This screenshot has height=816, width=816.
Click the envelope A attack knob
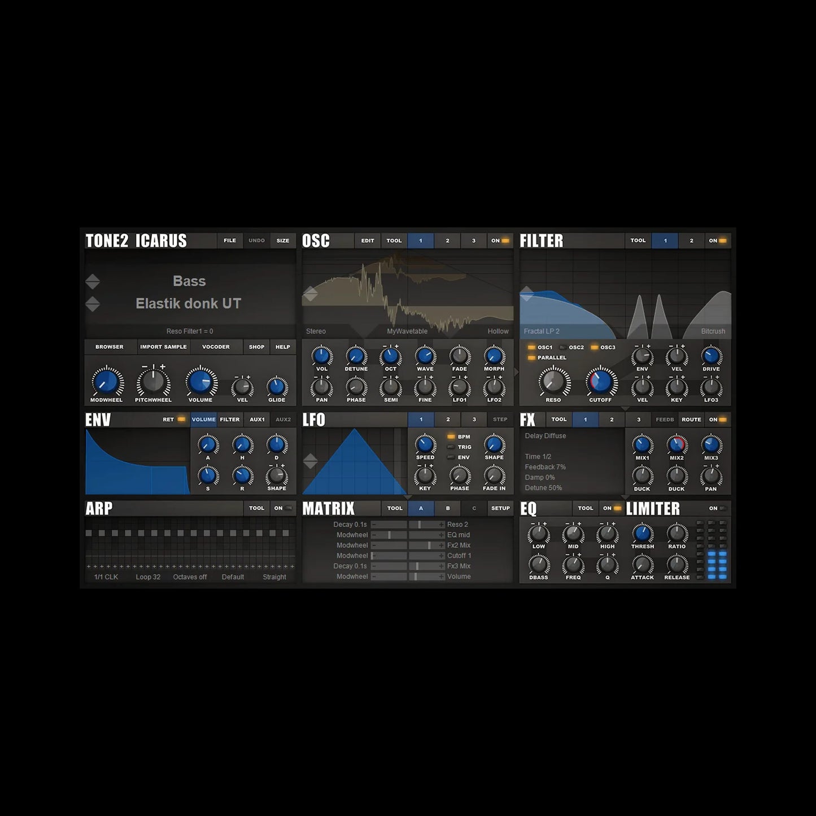[x=208, y=445]
